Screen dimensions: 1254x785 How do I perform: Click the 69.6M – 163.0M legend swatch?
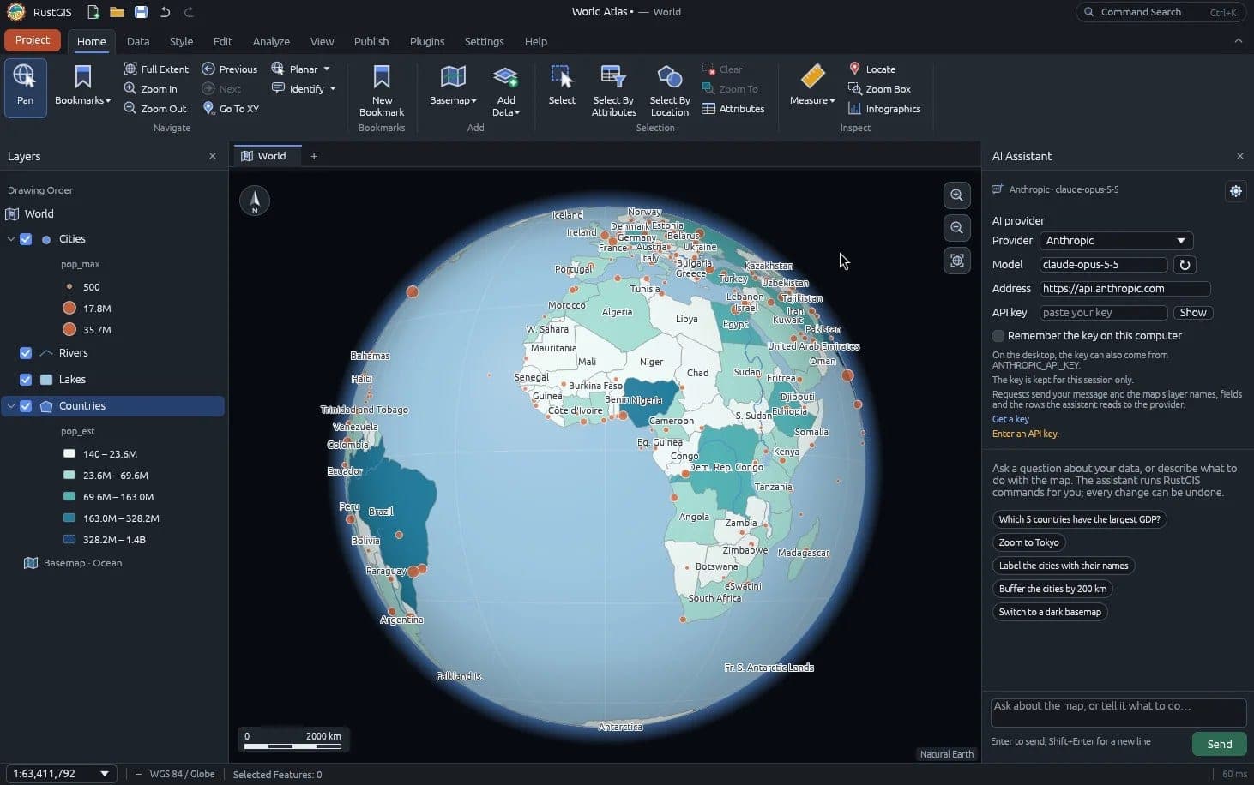pyautogui.click(x=69, y=497)
